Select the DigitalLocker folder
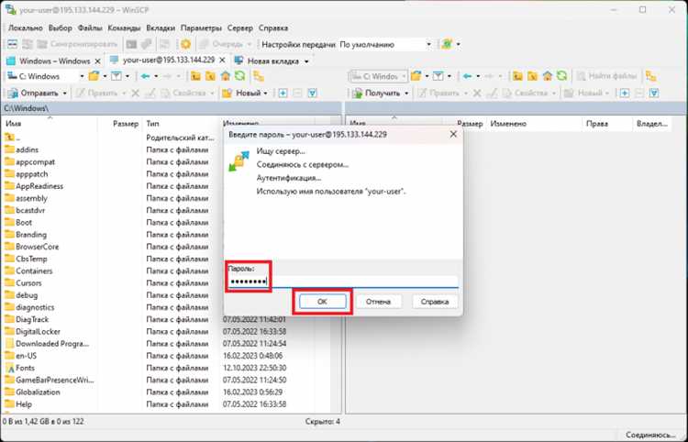The width and height of the screenshot is (688, 442). [39, 332]
